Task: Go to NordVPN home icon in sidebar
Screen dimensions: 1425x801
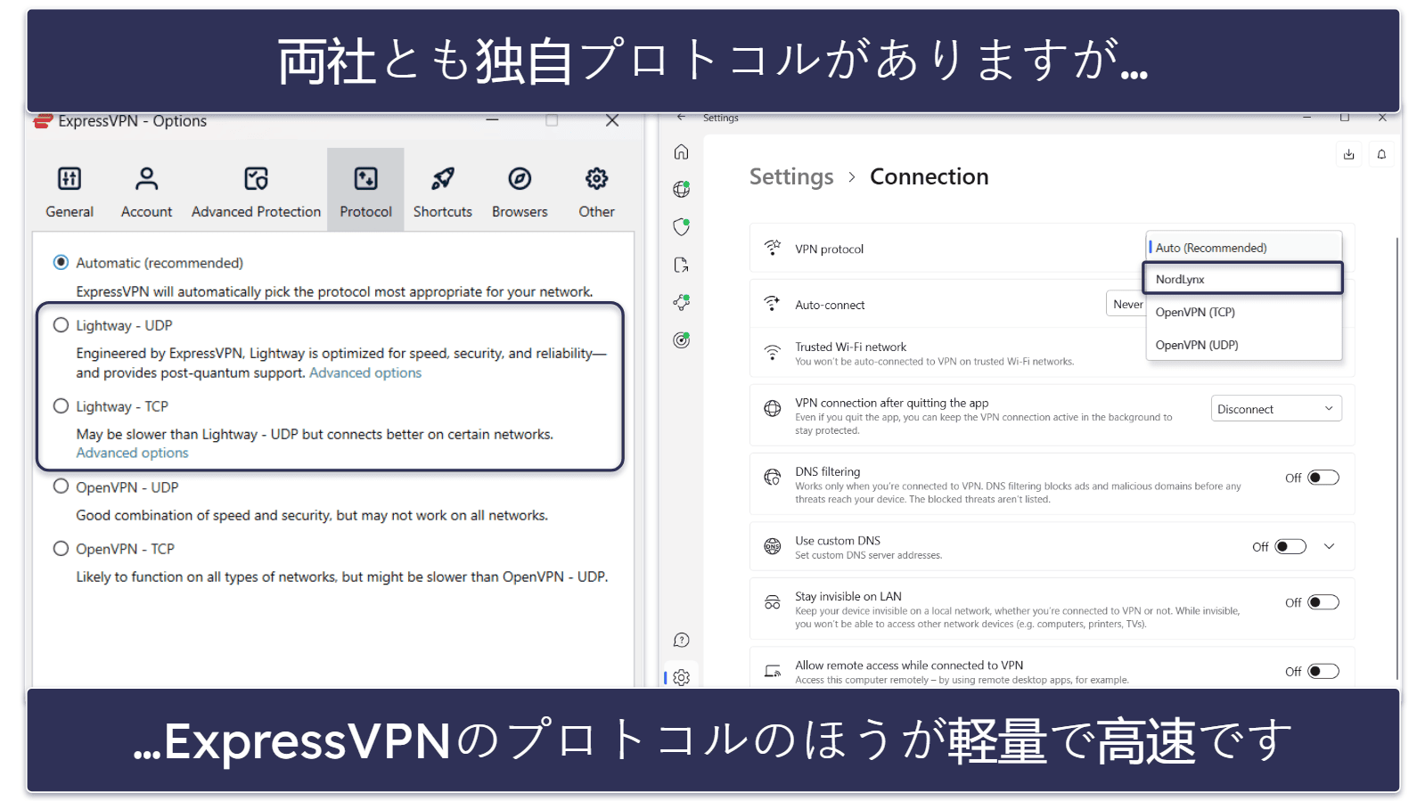Action: (x=681, y=151)
